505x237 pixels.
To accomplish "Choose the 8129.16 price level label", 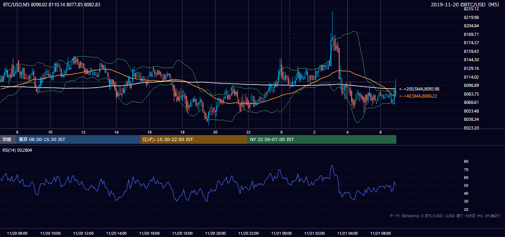I will point(471,68).
